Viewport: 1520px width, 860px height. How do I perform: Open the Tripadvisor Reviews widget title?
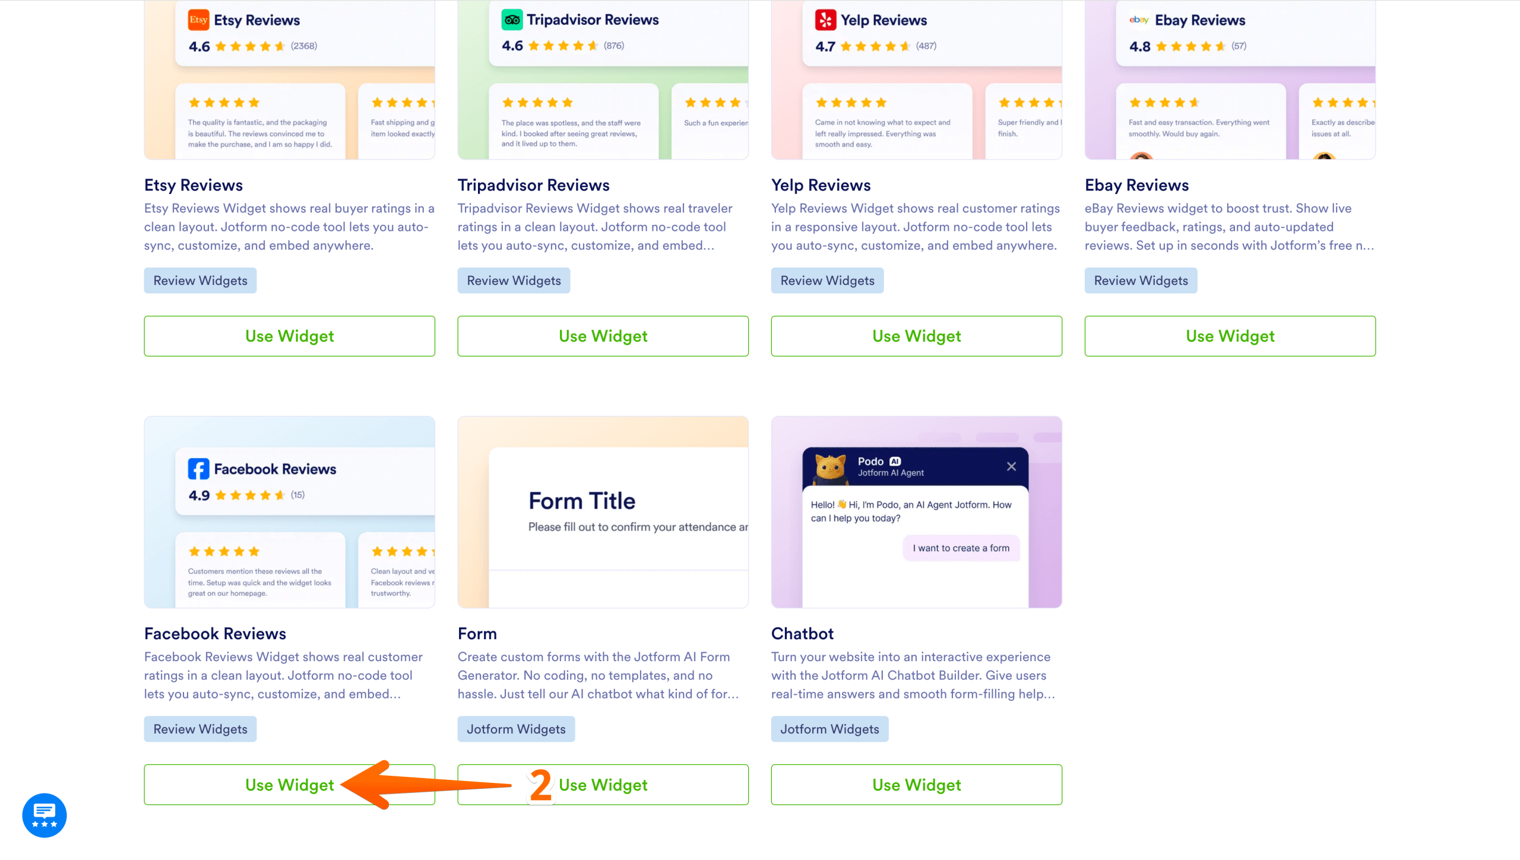(x=533, y=185)
